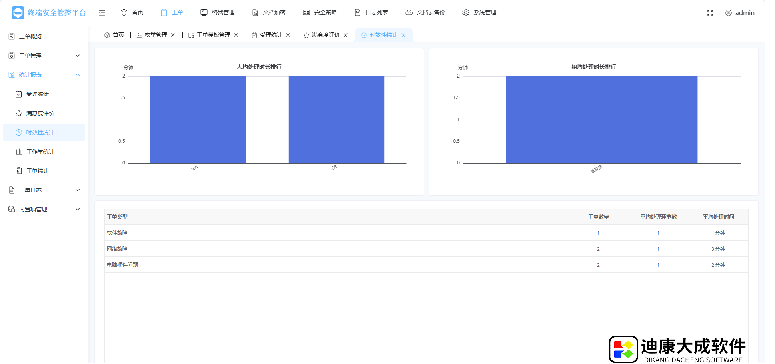775x364 pixels.
Task: Click the CR bar in 人均处理时长排行 chart
Action: 336,120
